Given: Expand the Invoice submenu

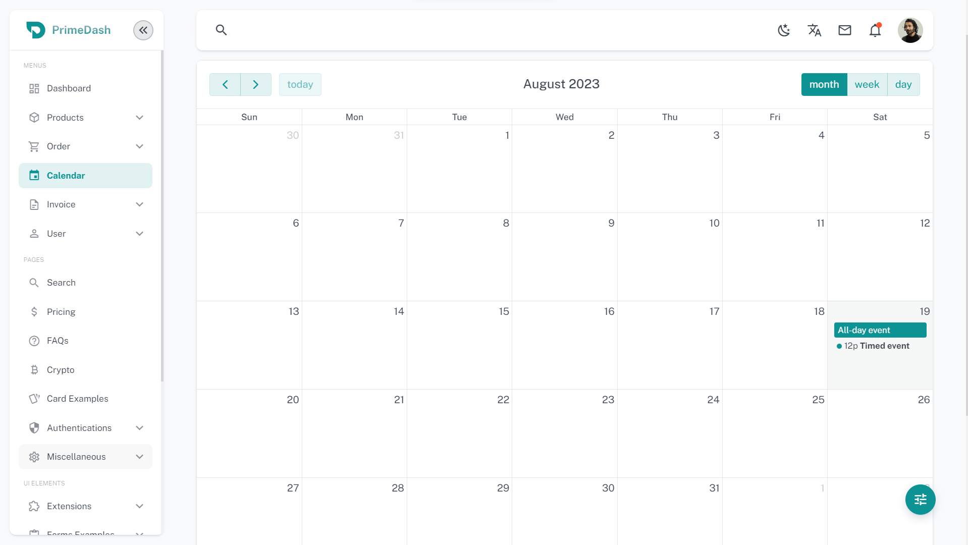Looking at the screenshot, I should (86, 204).
